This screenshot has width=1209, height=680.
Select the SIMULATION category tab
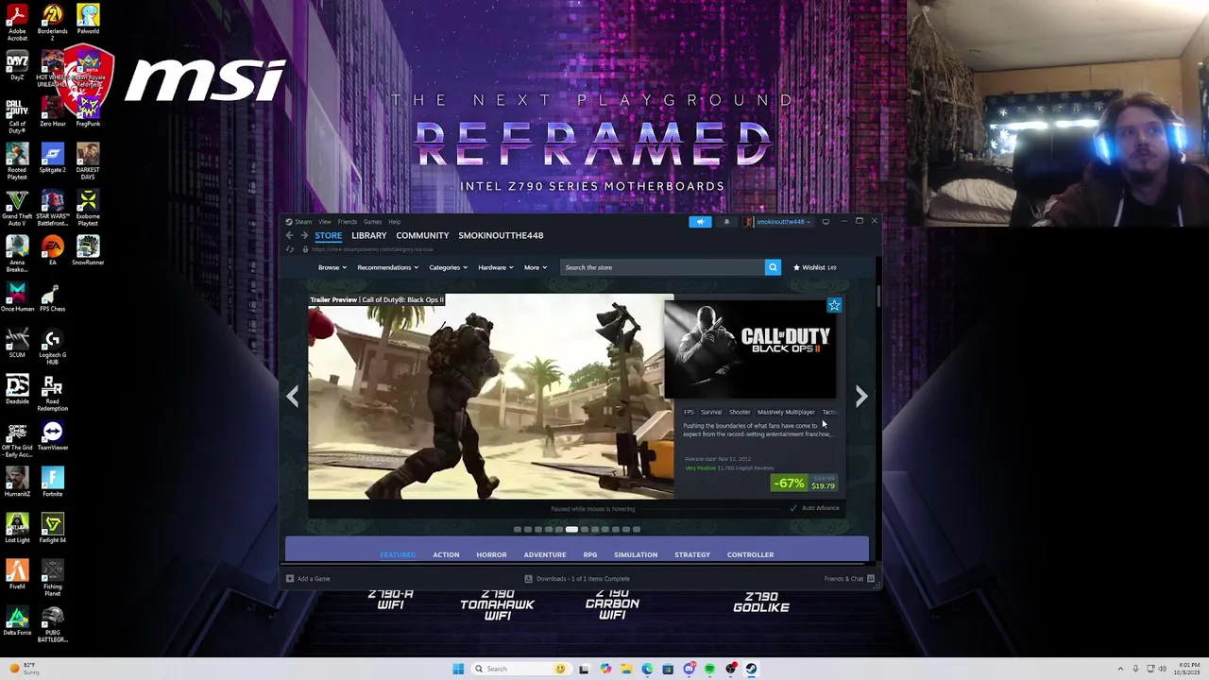point(636,554)
